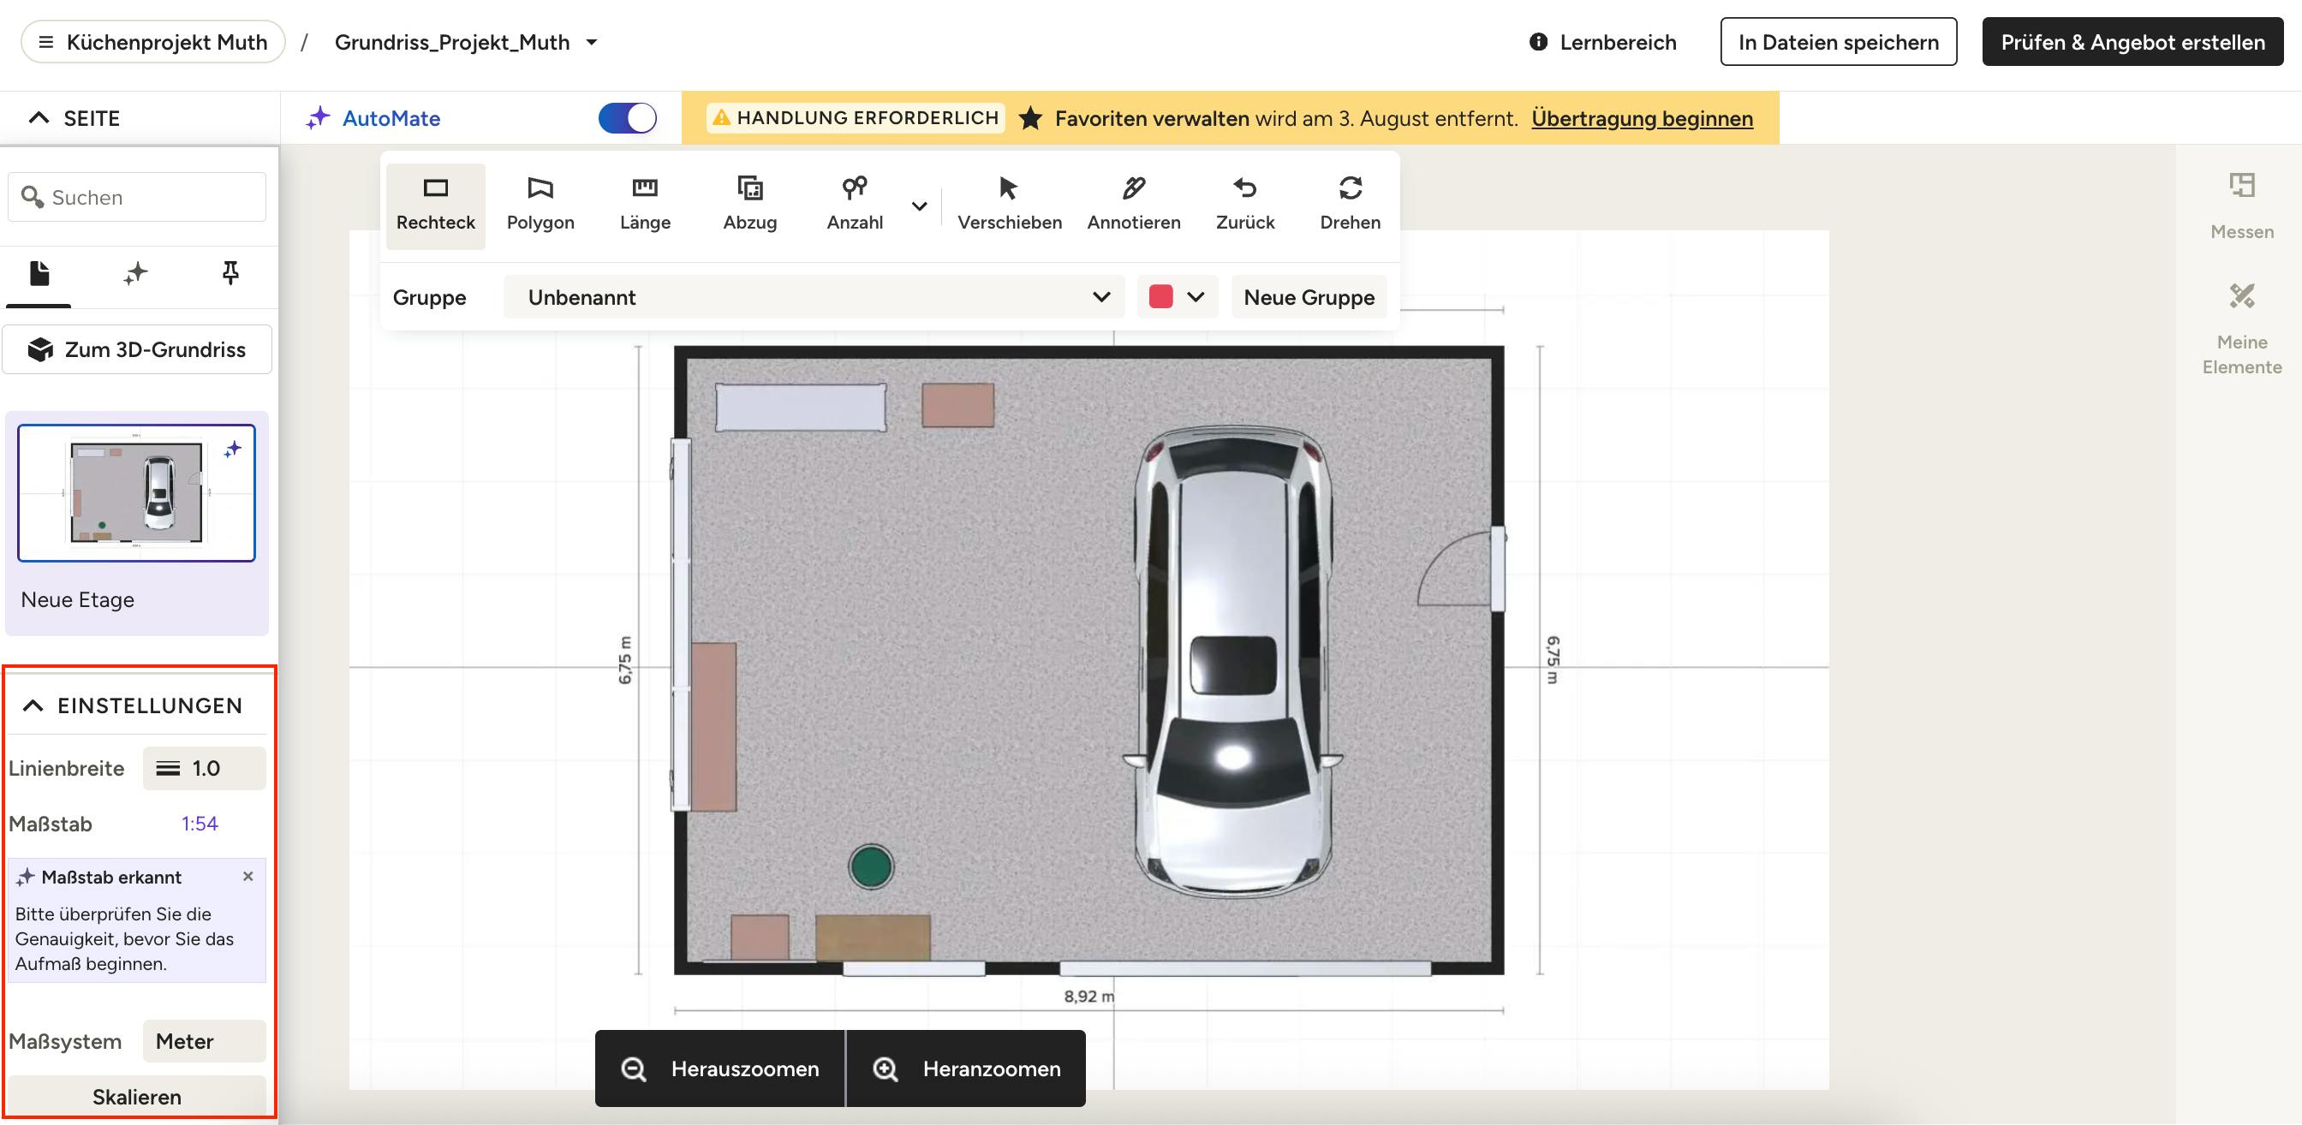Switch to the pages document tab
The width and height of the screenshot is (2302, 1125).
pyautogui.click(x=39, y=273)
